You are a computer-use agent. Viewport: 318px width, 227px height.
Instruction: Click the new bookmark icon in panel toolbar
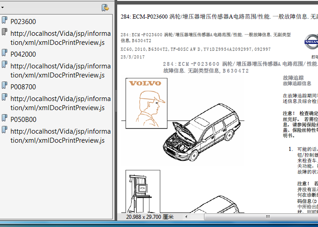coord(105,8)
